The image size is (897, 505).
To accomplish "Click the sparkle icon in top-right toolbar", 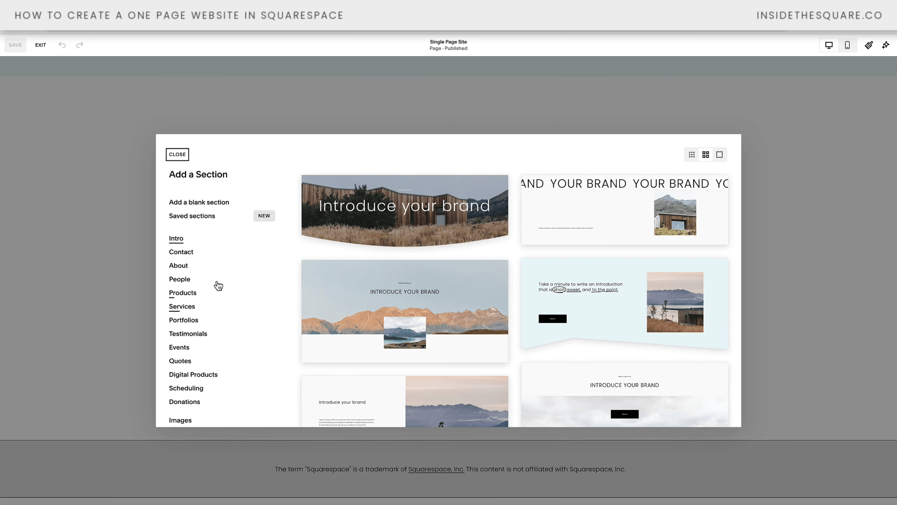I will point(886,45).
